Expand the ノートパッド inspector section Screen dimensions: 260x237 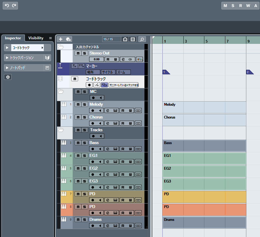point(7,68)
